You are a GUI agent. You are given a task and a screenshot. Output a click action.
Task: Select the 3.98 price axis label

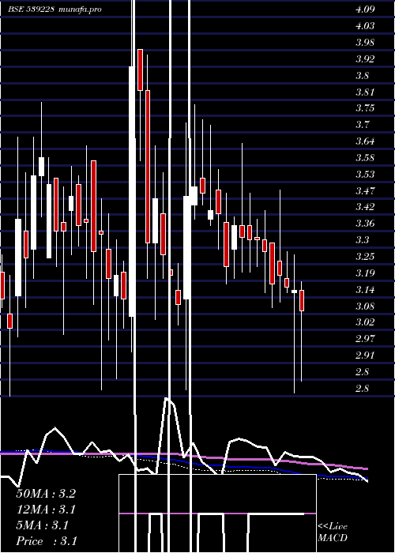(x=365, y=43)
